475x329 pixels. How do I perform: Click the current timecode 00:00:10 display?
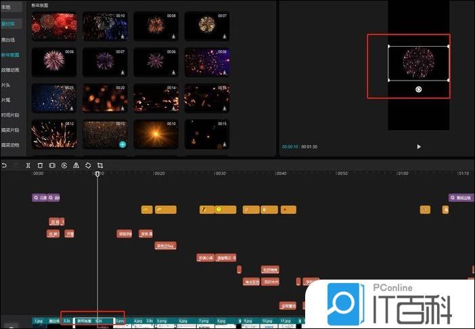pyautogui.click(x=290, y=147)
